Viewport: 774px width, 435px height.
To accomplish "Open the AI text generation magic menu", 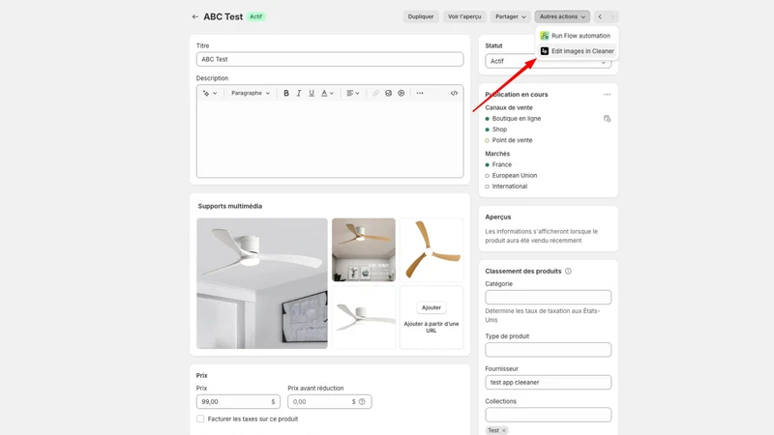I will [x=210, y=93].
